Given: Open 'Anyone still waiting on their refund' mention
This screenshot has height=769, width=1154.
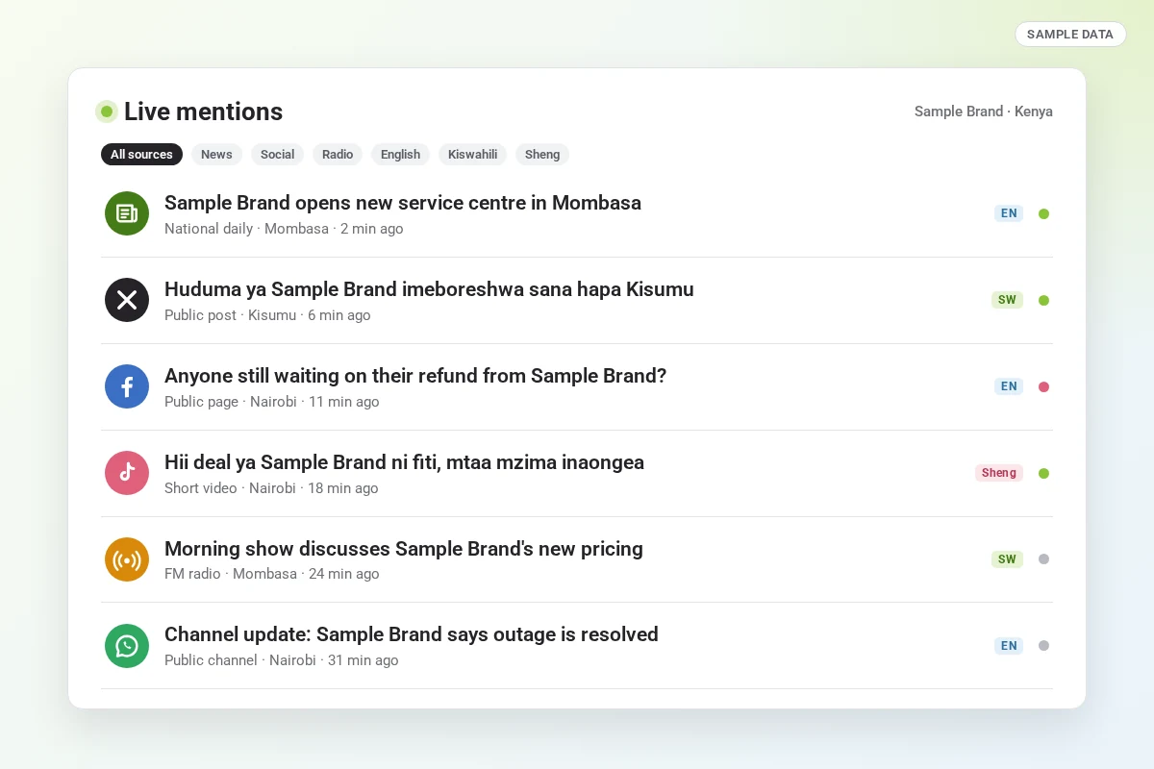Looking at the screenshot, I should click(x=415, y=376).
